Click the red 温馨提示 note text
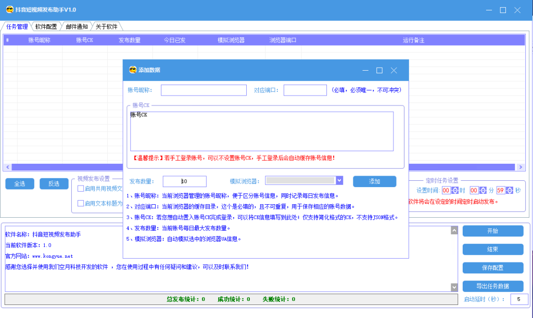 pyautogui.click(x=234, y=158)
